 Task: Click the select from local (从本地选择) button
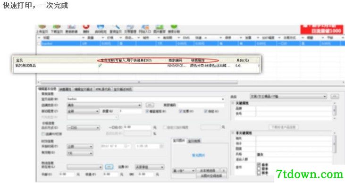coord(208,171)
